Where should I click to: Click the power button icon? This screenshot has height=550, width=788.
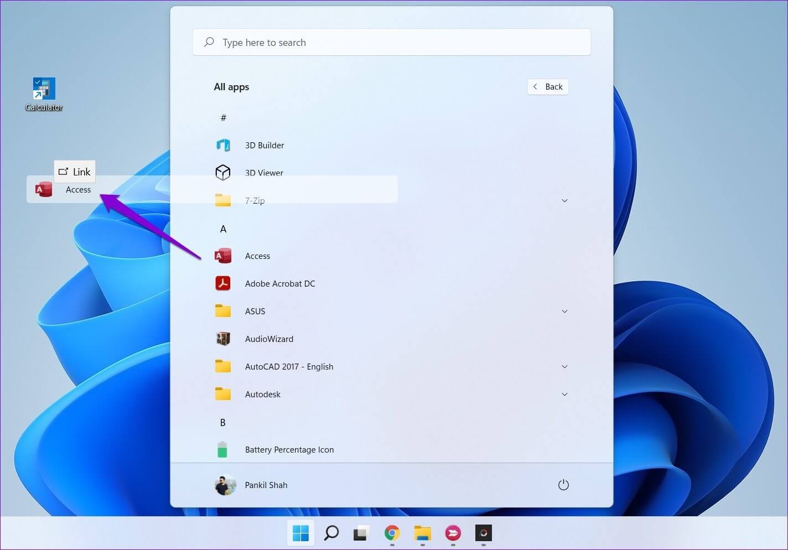pos(563,485)
